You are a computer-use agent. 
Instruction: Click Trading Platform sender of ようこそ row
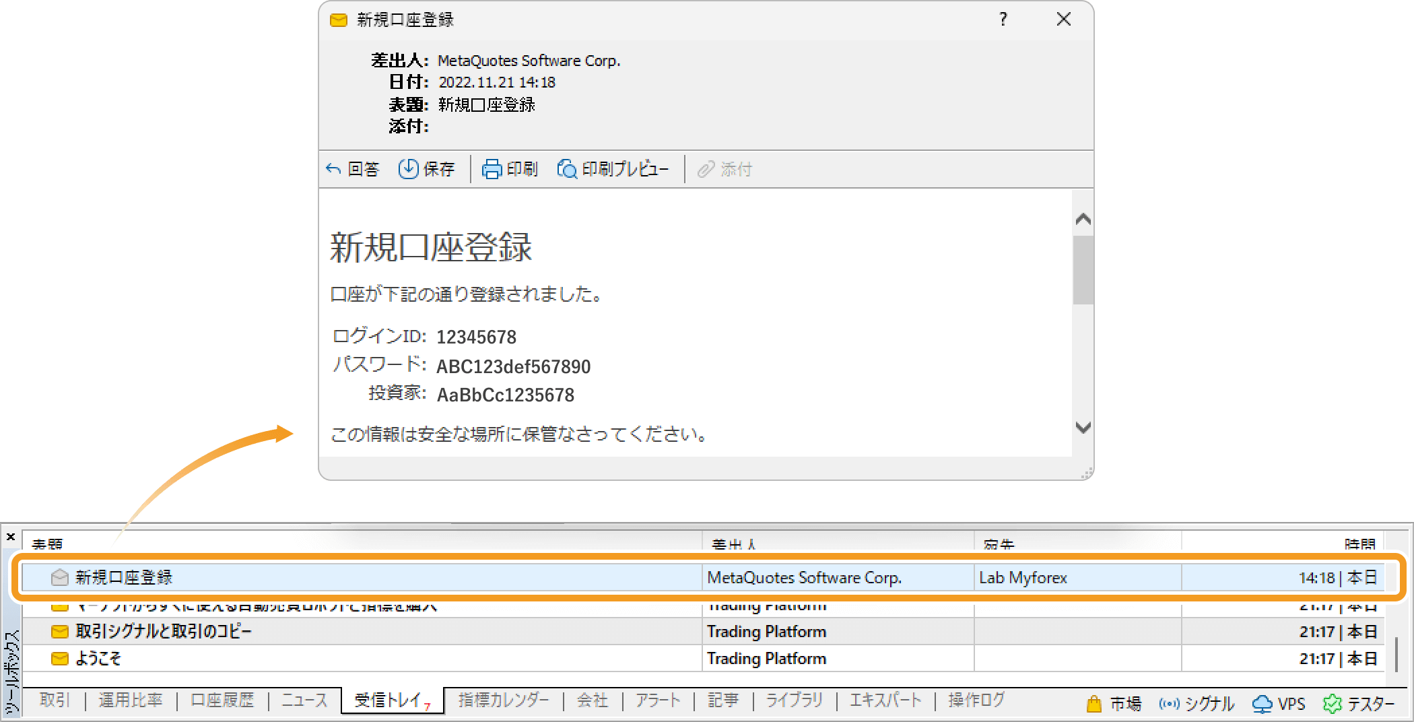click(766, 658)
